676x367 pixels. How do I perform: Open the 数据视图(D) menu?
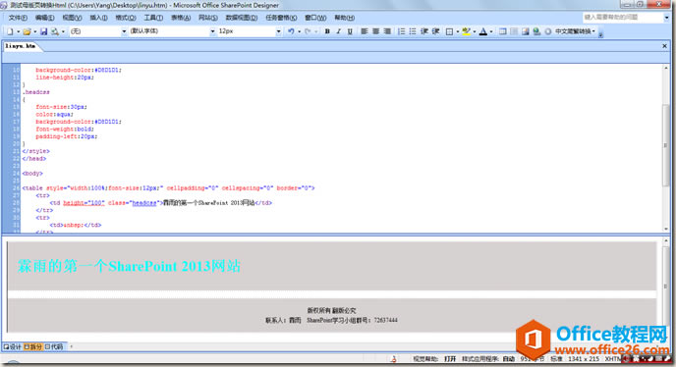point(242,18)
